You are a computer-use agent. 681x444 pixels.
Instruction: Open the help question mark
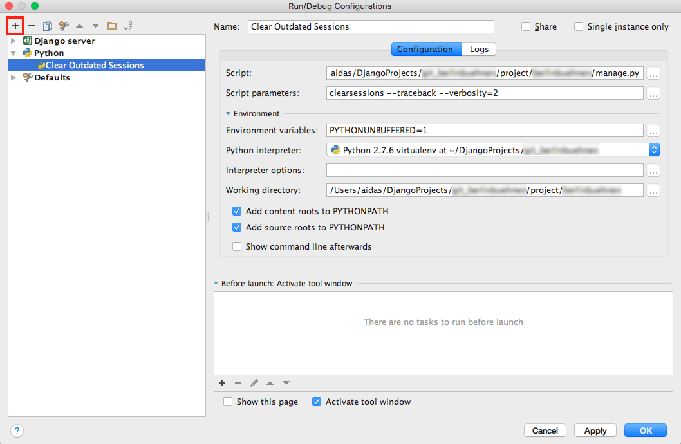[17, 430]
